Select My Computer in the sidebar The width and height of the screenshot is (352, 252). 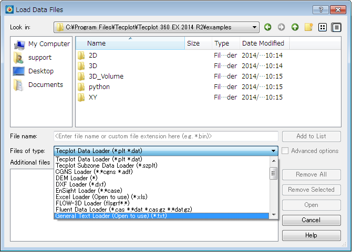(42, 44)
